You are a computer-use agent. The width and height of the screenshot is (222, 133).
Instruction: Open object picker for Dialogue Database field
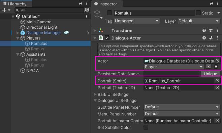(x=217, y=61)
